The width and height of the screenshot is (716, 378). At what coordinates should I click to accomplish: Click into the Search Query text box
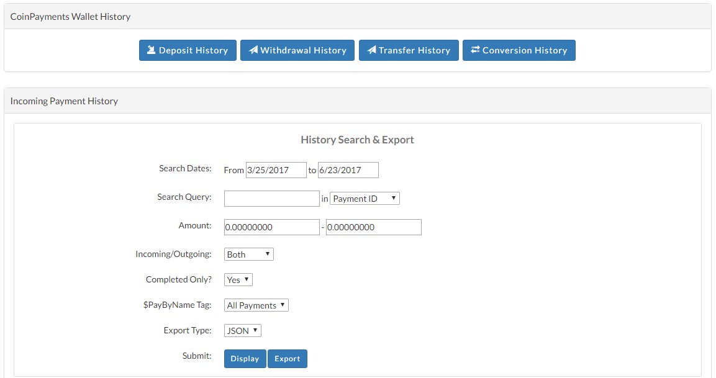point(271,199)
